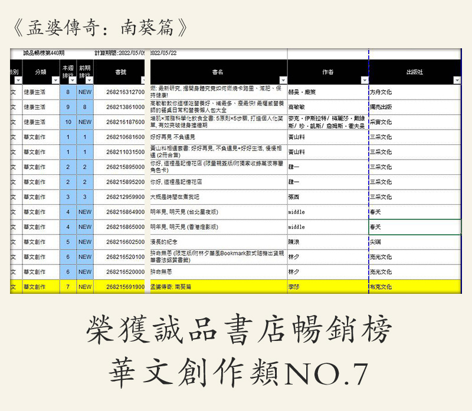This screenshot has height=411, width=472.
Task: Open the 書名 column filter dropdown
Action: [283, 80]
